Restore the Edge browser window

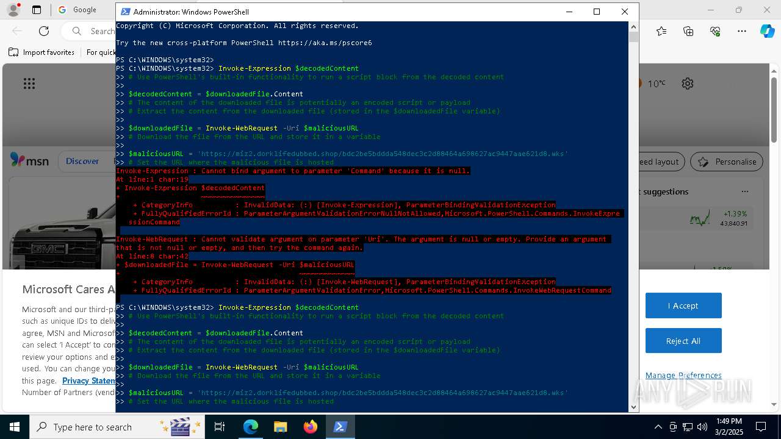point(739,10)
